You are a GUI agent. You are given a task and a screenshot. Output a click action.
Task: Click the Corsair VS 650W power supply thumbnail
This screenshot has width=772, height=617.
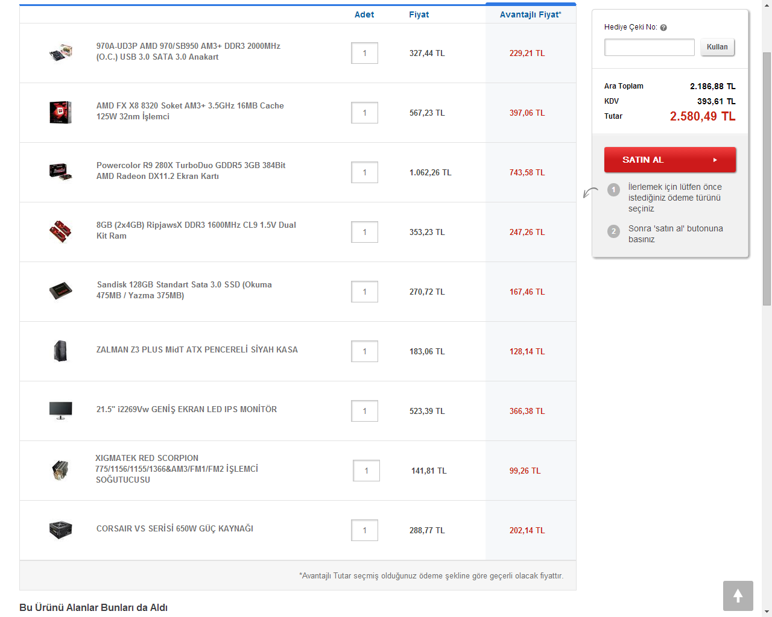(x=60, y=530)
